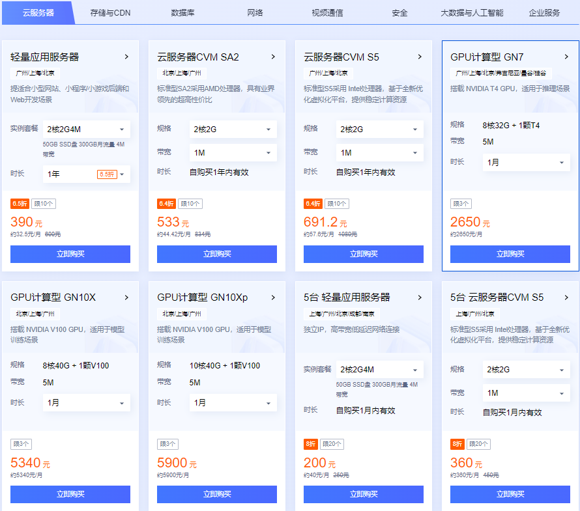This screenshot has width=580, height=511.
Task: Click 上海/广州/北京/成都/南京 region tag
Action: (341, 314)
